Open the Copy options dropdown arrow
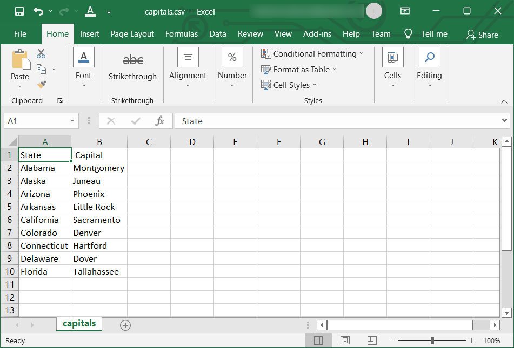The height and width of the screenshot is (348, 514). [54, 69]
